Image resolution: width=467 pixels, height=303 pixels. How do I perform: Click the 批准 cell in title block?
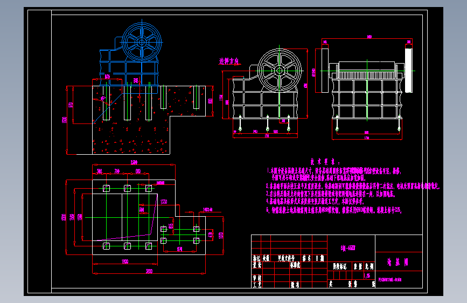pyautogui.click(x=295, y=285)
